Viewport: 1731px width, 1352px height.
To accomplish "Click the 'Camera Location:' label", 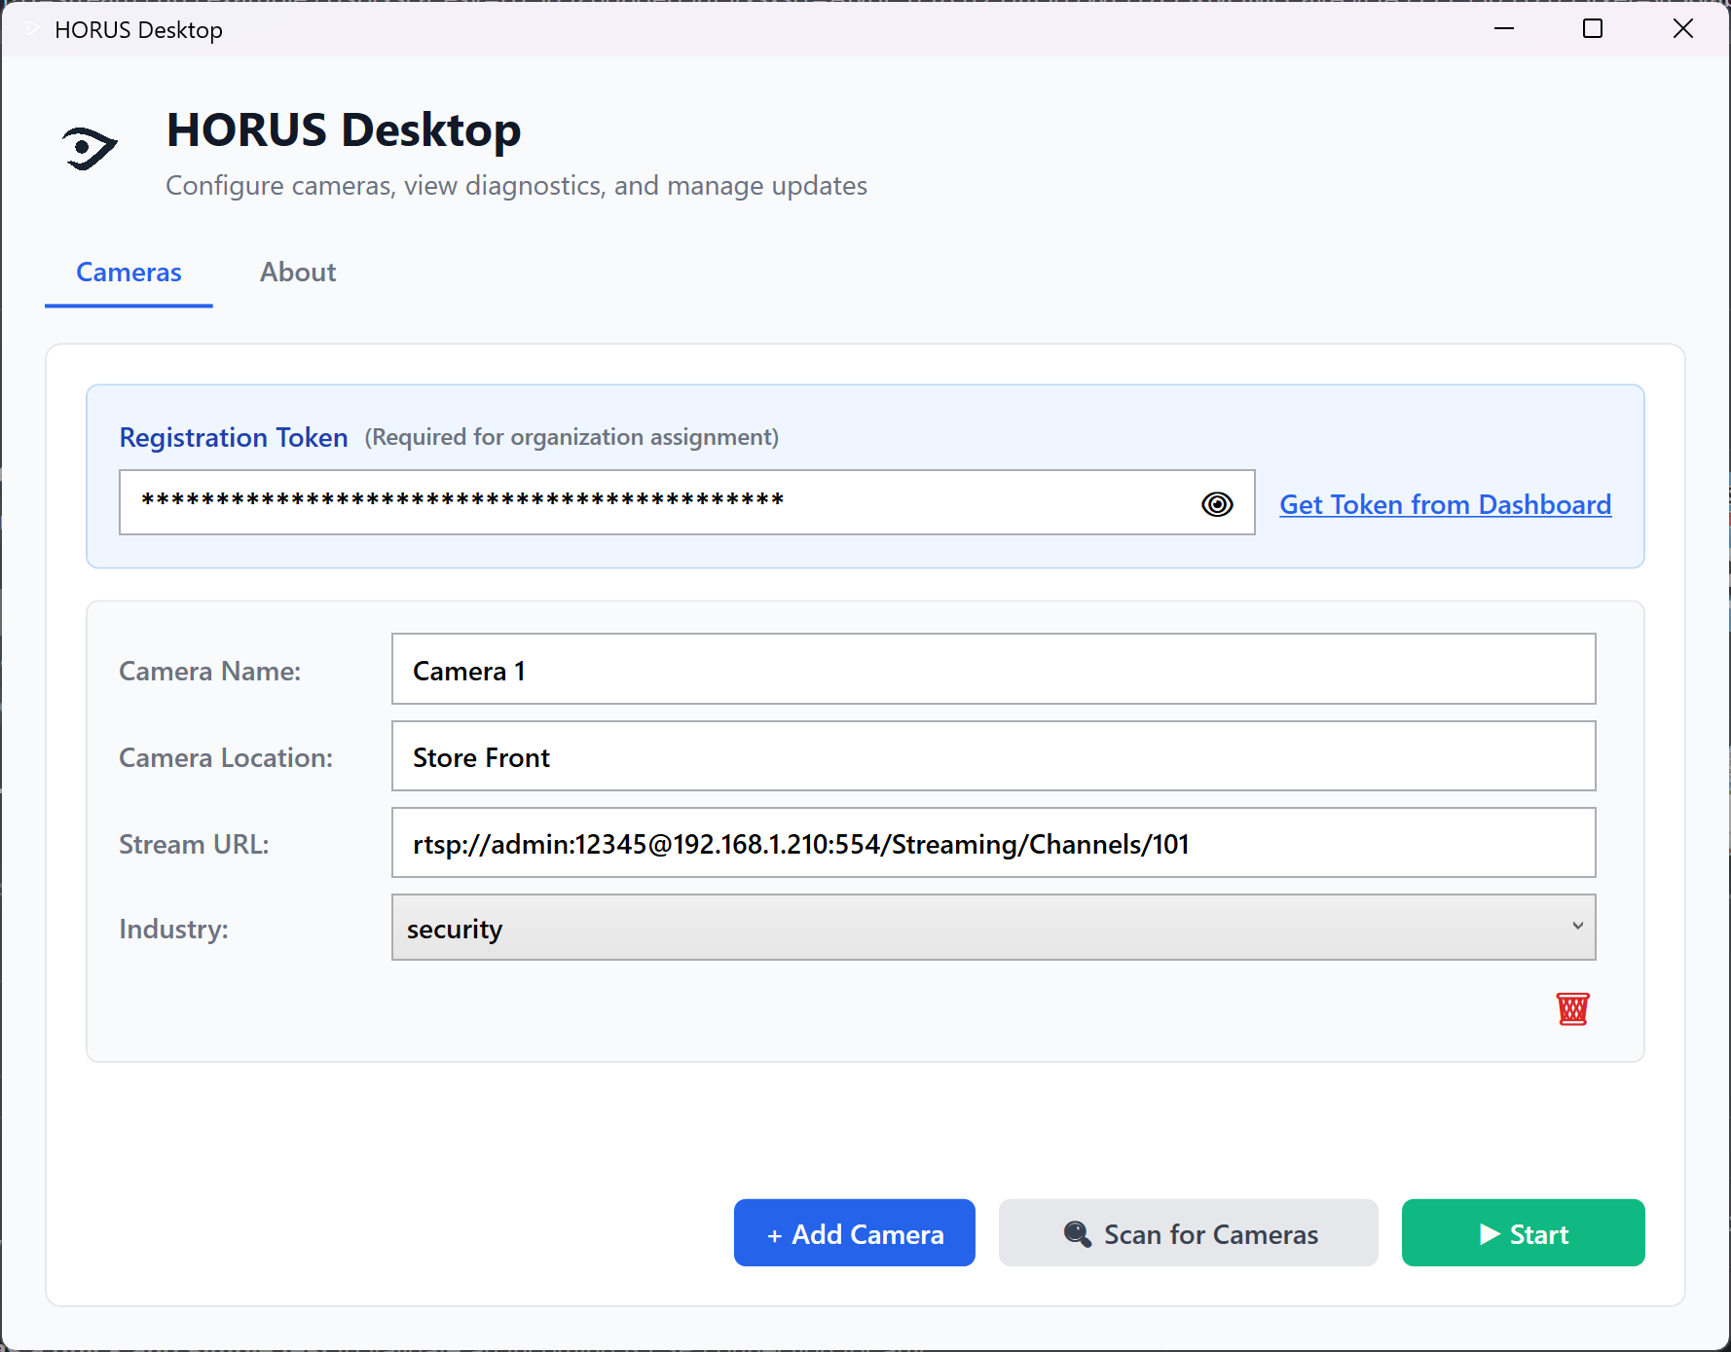I will 226,757.
